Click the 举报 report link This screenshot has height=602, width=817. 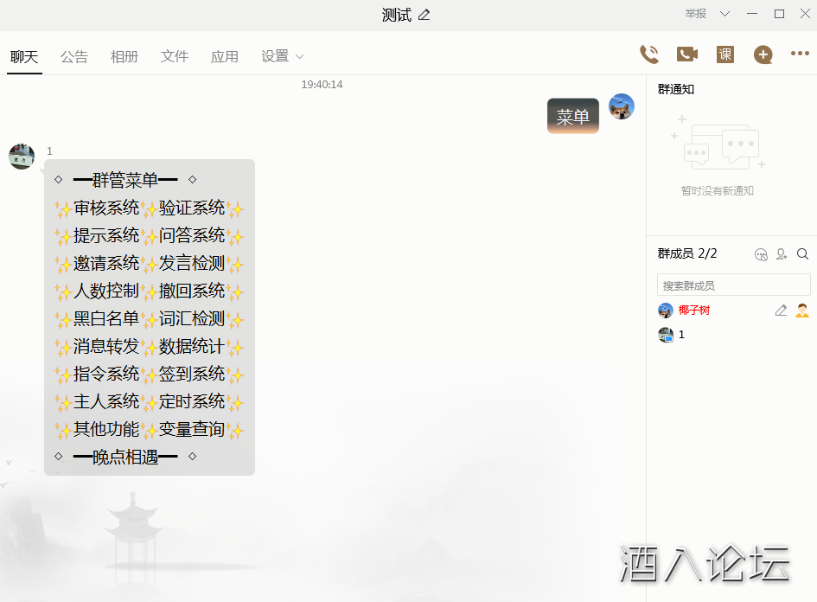pos(696,14)
